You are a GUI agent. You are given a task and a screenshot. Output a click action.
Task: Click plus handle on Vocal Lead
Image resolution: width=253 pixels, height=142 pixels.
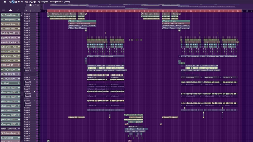[19, 83]
